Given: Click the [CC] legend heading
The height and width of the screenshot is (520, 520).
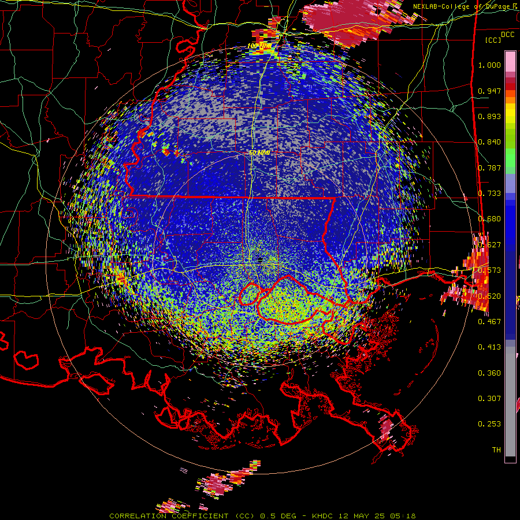Looking at the screenshot, I should [x=493, y=40].
